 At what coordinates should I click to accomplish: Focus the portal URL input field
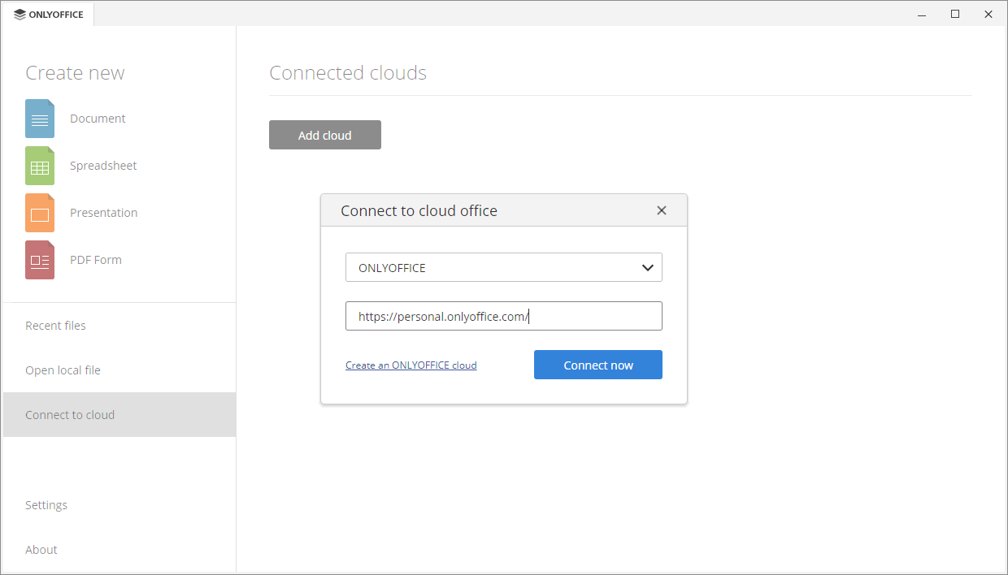504,316
